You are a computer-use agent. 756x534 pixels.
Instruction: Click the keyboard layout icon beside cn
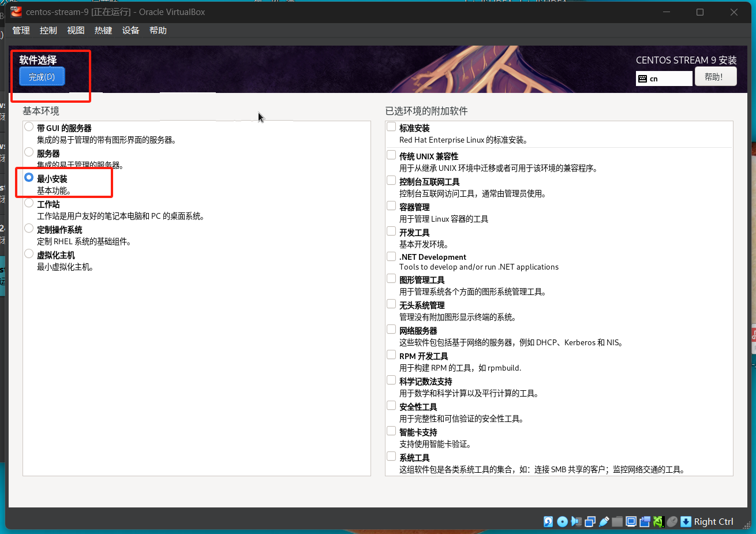(x=642, y=79)
